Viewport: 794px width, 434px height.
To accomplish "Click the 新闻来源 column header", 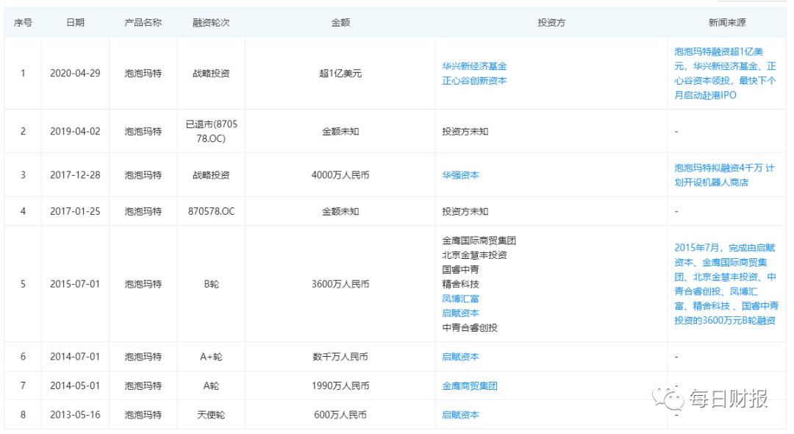I will 726,22.
